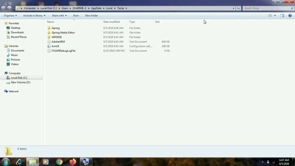Open the iSpring folder

(55, 28)
